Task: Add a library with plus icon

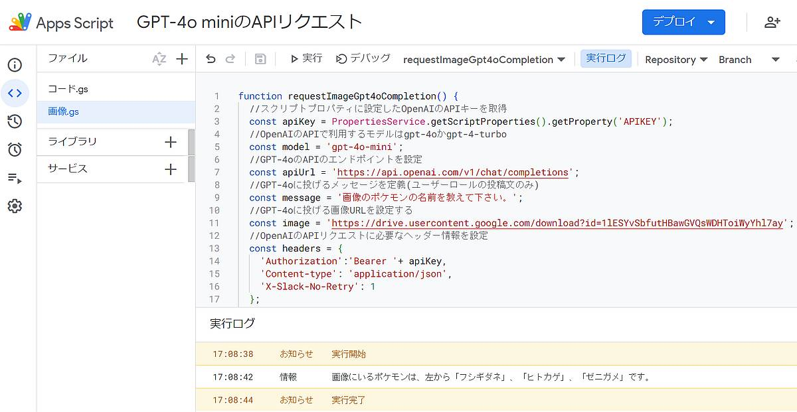Action: click(171, 142)
